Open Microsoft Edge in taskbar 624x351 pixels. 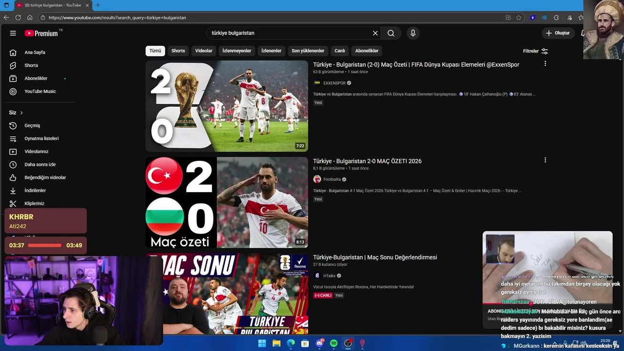pyautogui.click(x=291, y=343)
